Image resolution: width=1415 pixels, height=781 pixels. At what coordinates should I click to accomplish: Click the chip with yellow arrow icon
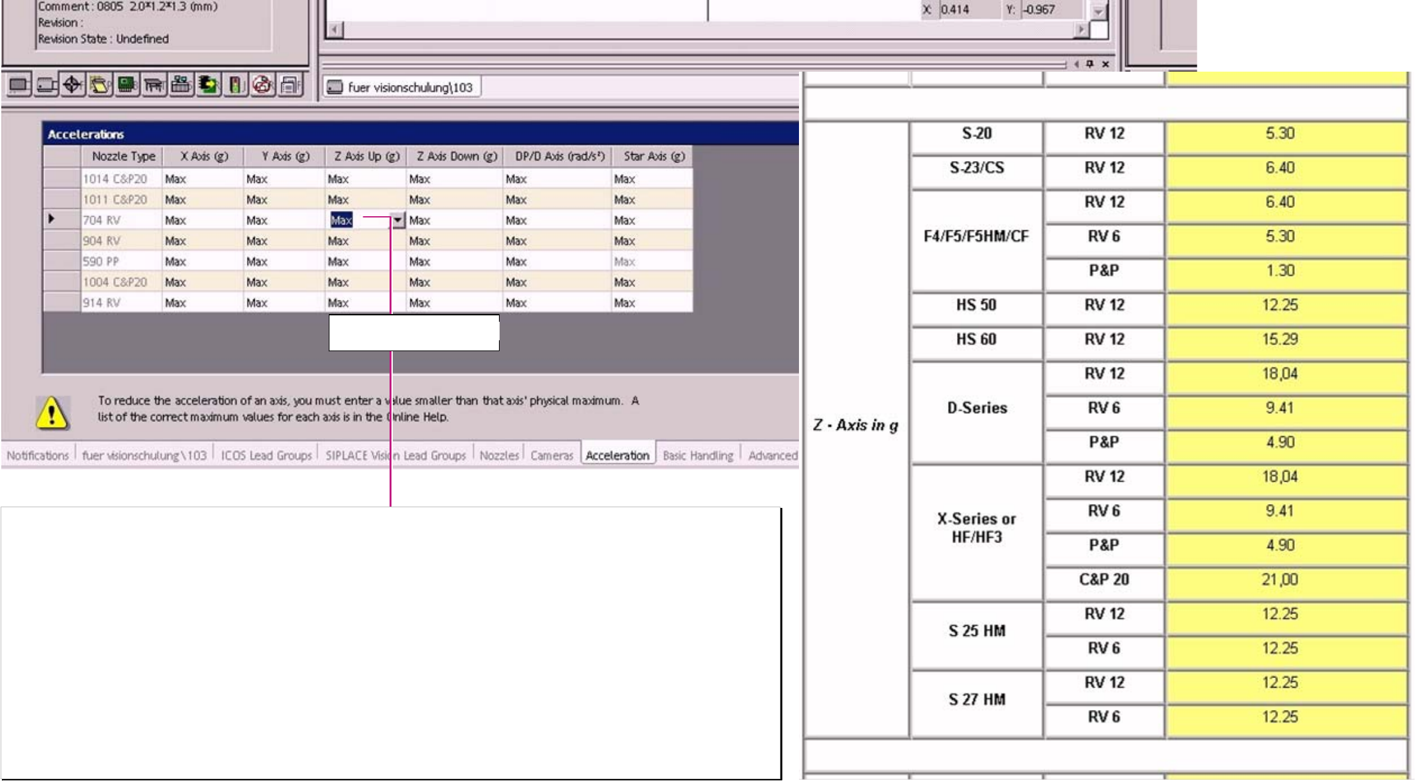208,85
